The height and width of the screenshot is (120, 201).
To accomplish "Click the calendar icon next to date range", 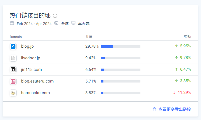I will [12, 23].
